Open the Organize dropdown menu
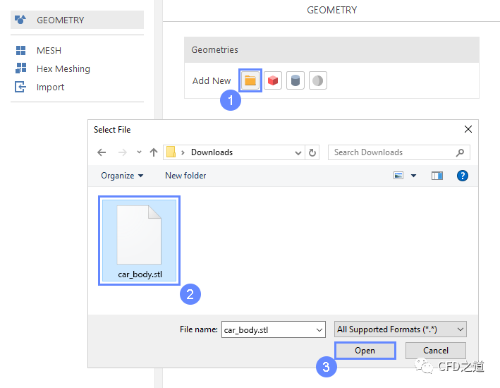 pyautogui.click(x=122, y=176)
